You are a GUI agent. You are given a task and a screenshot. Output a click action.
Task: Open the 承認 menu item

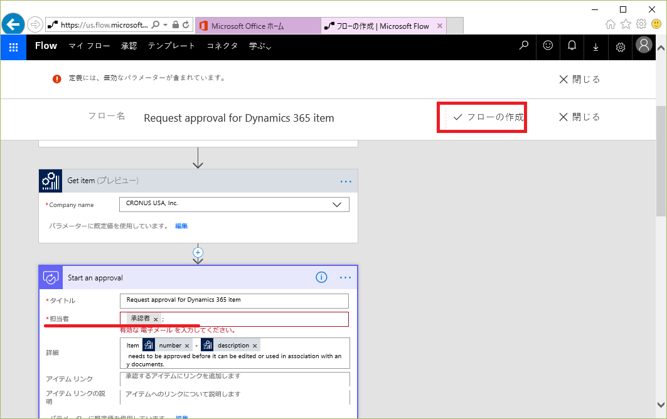click(129, 46)
